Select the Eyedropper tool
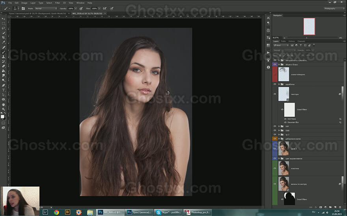Viewport: 347px width, 216px height. [x=3, y=42]
